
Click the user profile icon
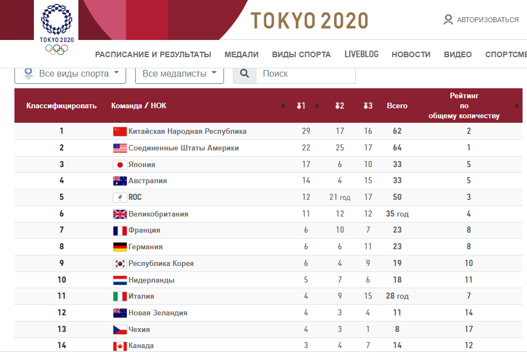click(x=448, y=20)
